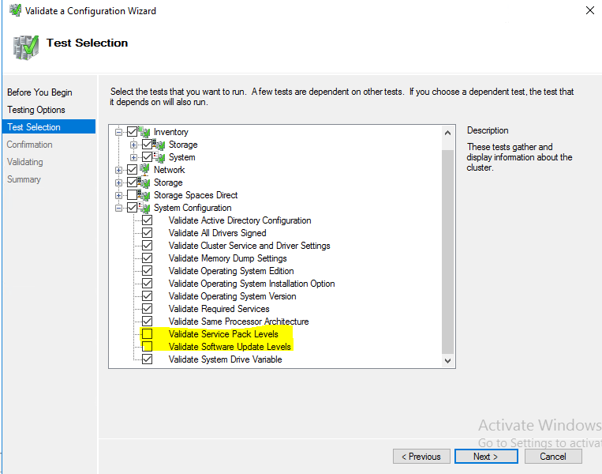Click the wizard icon in title bar
602x474 pixels.
click(x=15, y=10)
